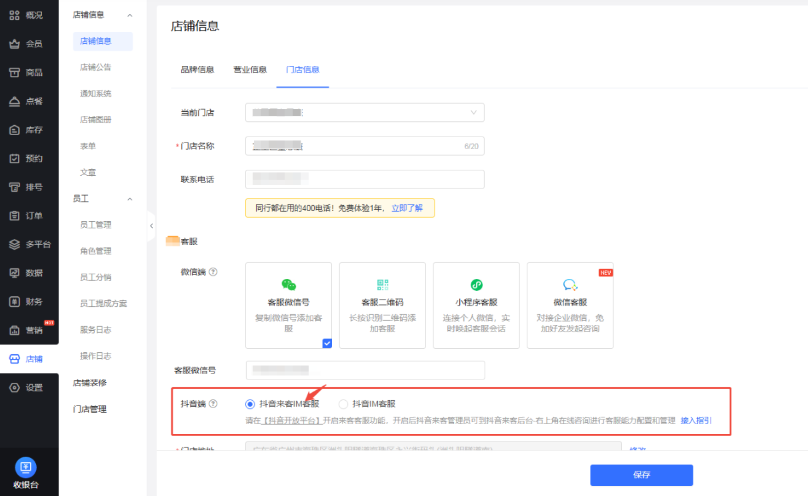Image resolution: width=808 pixels, height=496 pixels.
Task: Collapse the 店铺信息 menu group
Action: pos(130,15)
